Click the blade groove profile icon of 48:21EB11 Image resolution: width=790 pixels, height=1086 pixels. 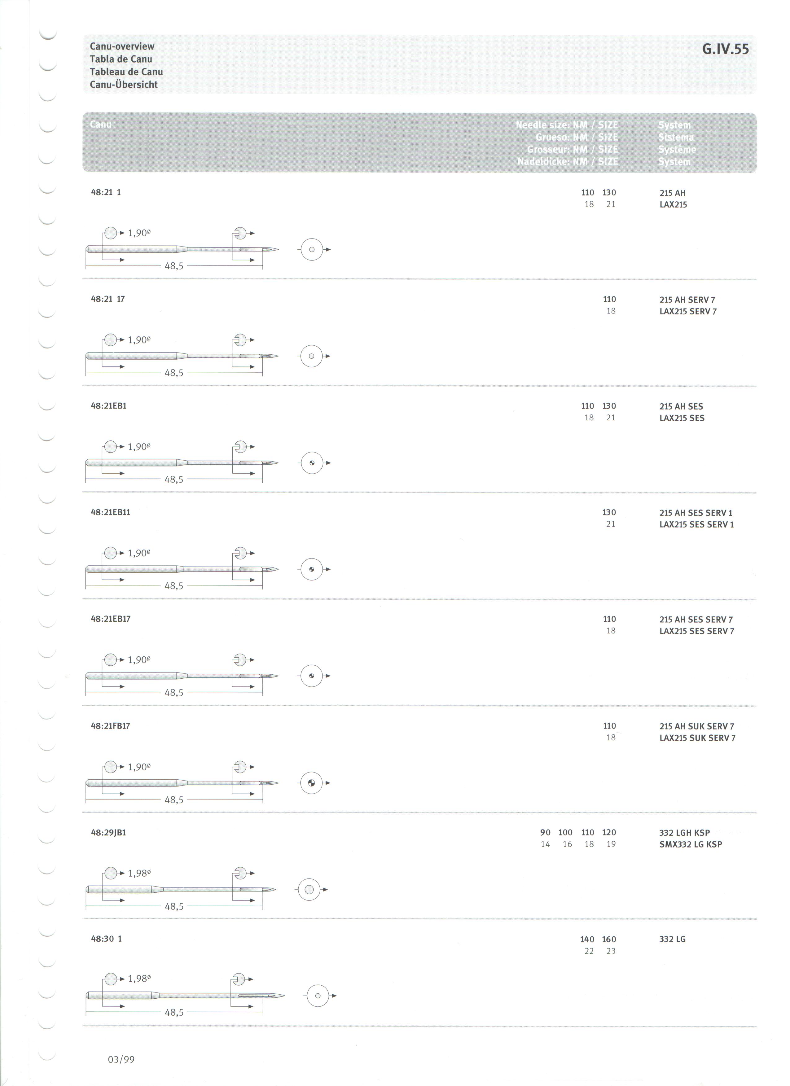(x=240, y=553)
